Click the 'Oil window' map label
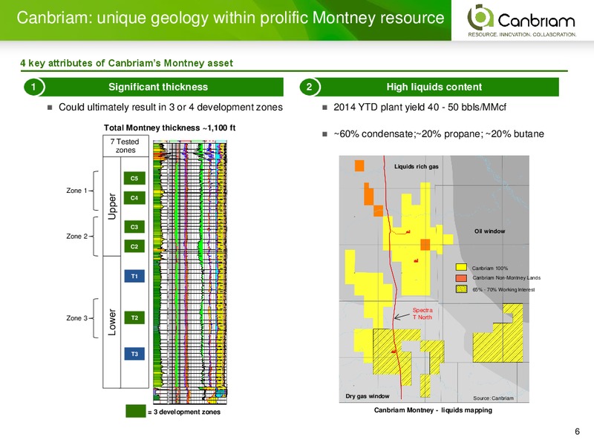Screen dimensions: 594x445 (x=489, y=231)
